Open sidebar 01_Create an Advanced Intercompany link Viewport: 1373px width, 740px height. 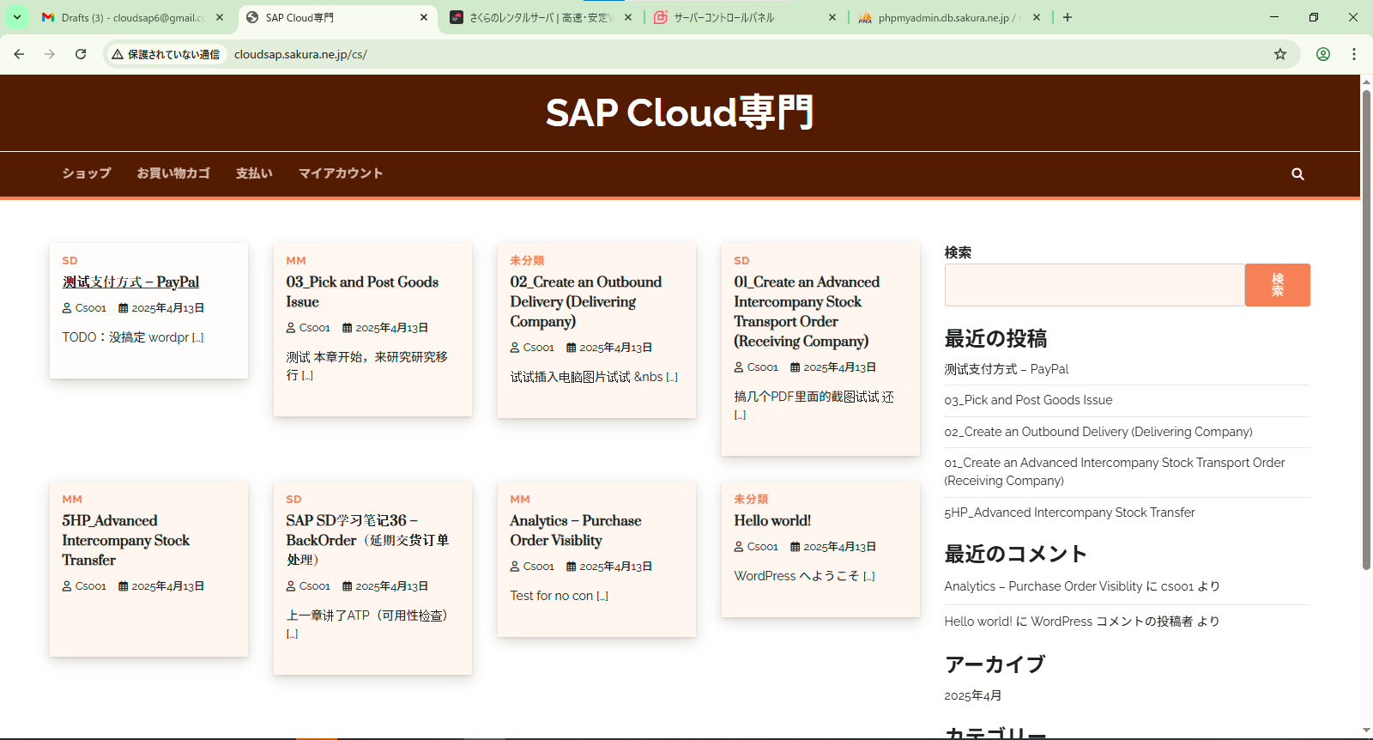tap(1115, 471)
